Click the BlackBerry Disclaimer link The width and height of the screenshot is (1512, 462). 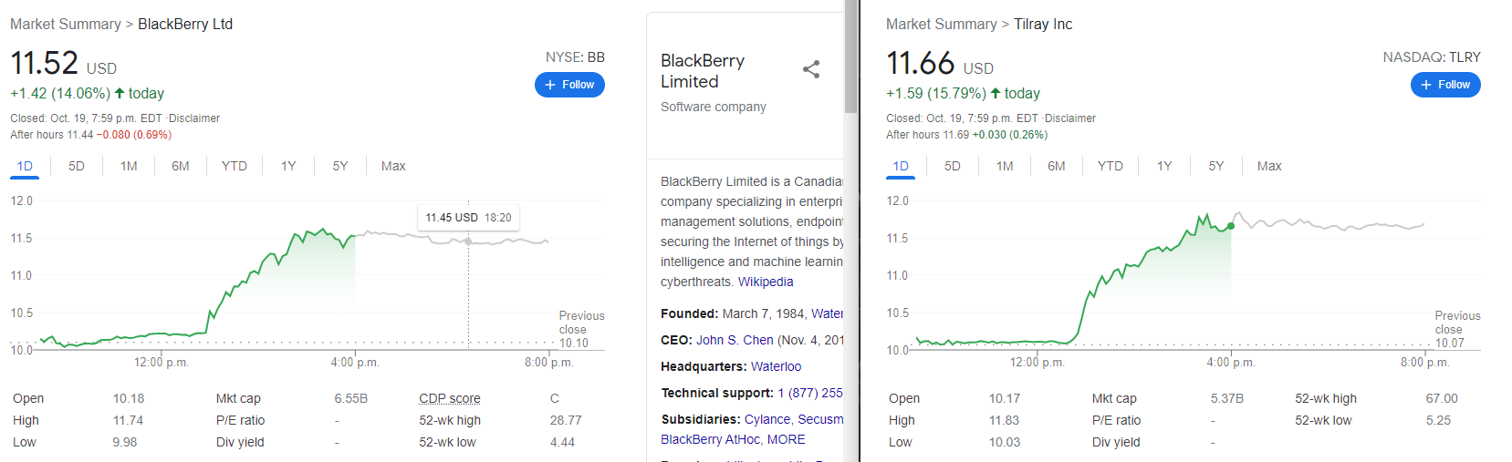pos(193,118)
